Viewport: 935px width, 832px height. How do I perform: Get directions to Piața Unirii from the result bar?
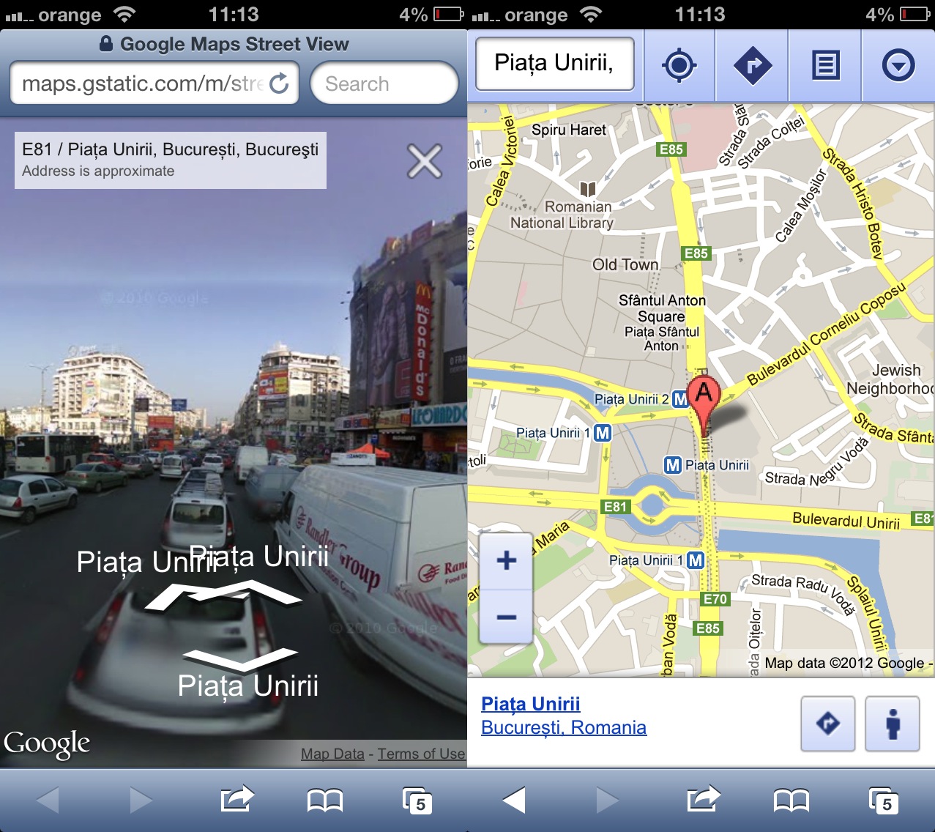pyautogui.click(x=828, y=724)
